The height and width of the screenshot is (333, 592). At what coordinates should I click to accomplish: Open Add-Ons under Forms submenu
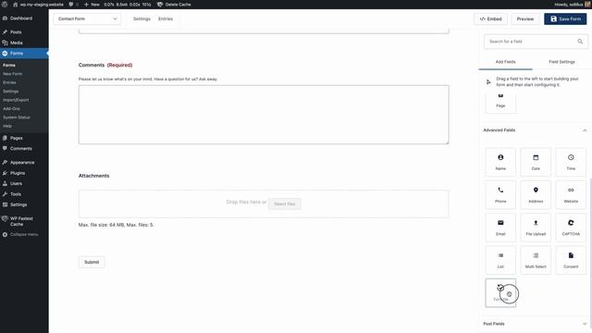[x=11, y=109]
